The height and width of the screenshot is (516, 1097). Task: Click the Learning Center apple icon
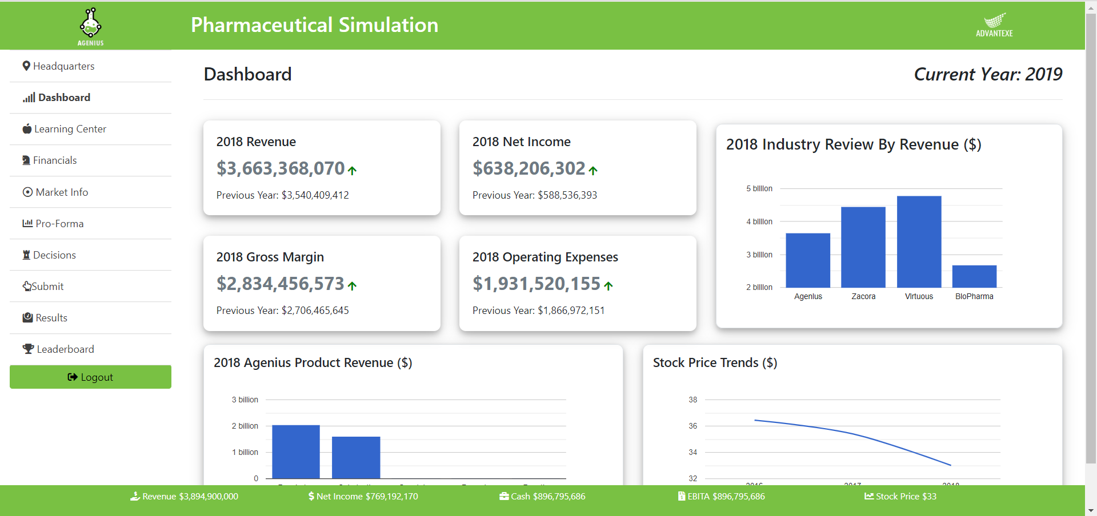point(27,128)
